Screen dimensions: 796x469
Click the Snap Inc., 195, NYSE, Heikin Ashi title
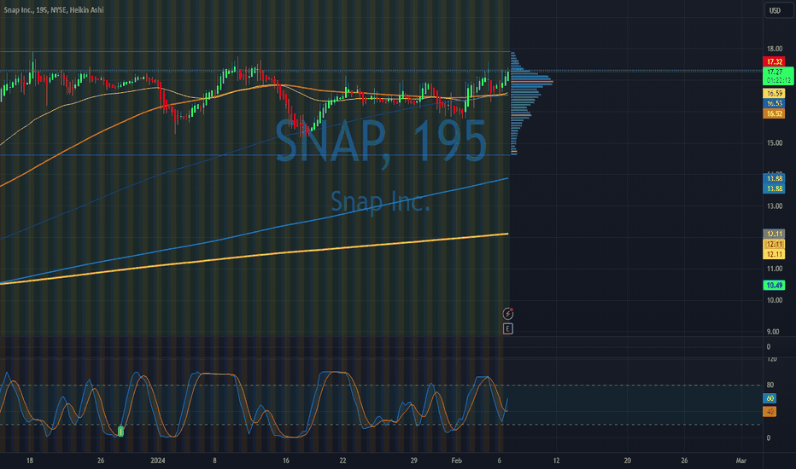coord(54,9)
